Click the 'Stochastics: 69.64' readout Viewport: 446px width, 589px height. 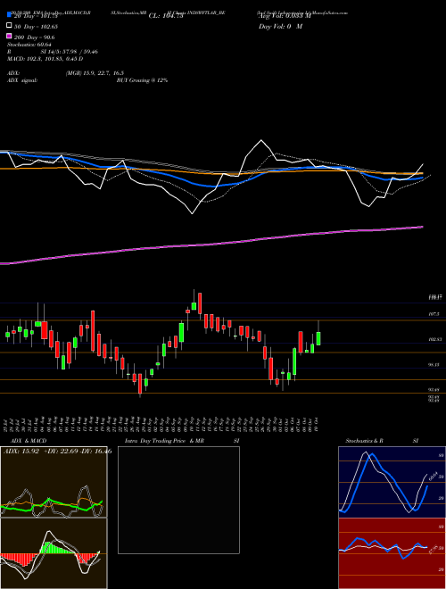[29, 45]
